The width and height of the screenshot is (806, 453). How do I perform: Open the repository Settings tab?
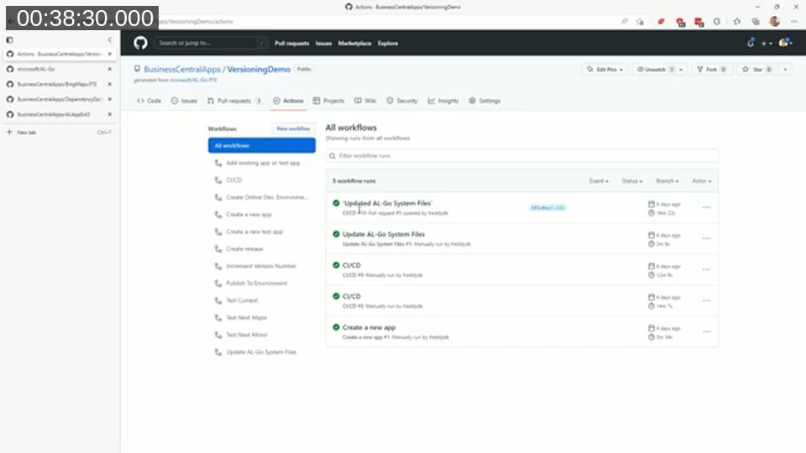click(x=484, y=101)
